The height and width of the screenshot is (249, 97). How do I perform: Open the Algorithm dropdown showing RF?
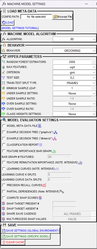click(x=74, y=39)
